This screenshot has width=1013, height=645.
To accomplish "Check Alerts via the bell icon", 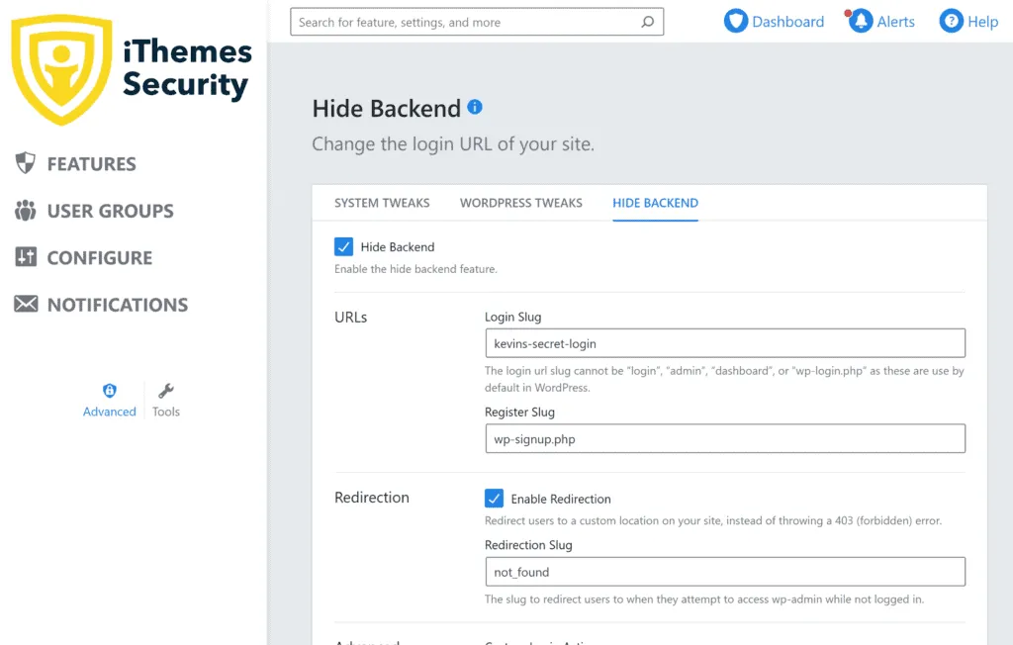I will coord(861,20).
